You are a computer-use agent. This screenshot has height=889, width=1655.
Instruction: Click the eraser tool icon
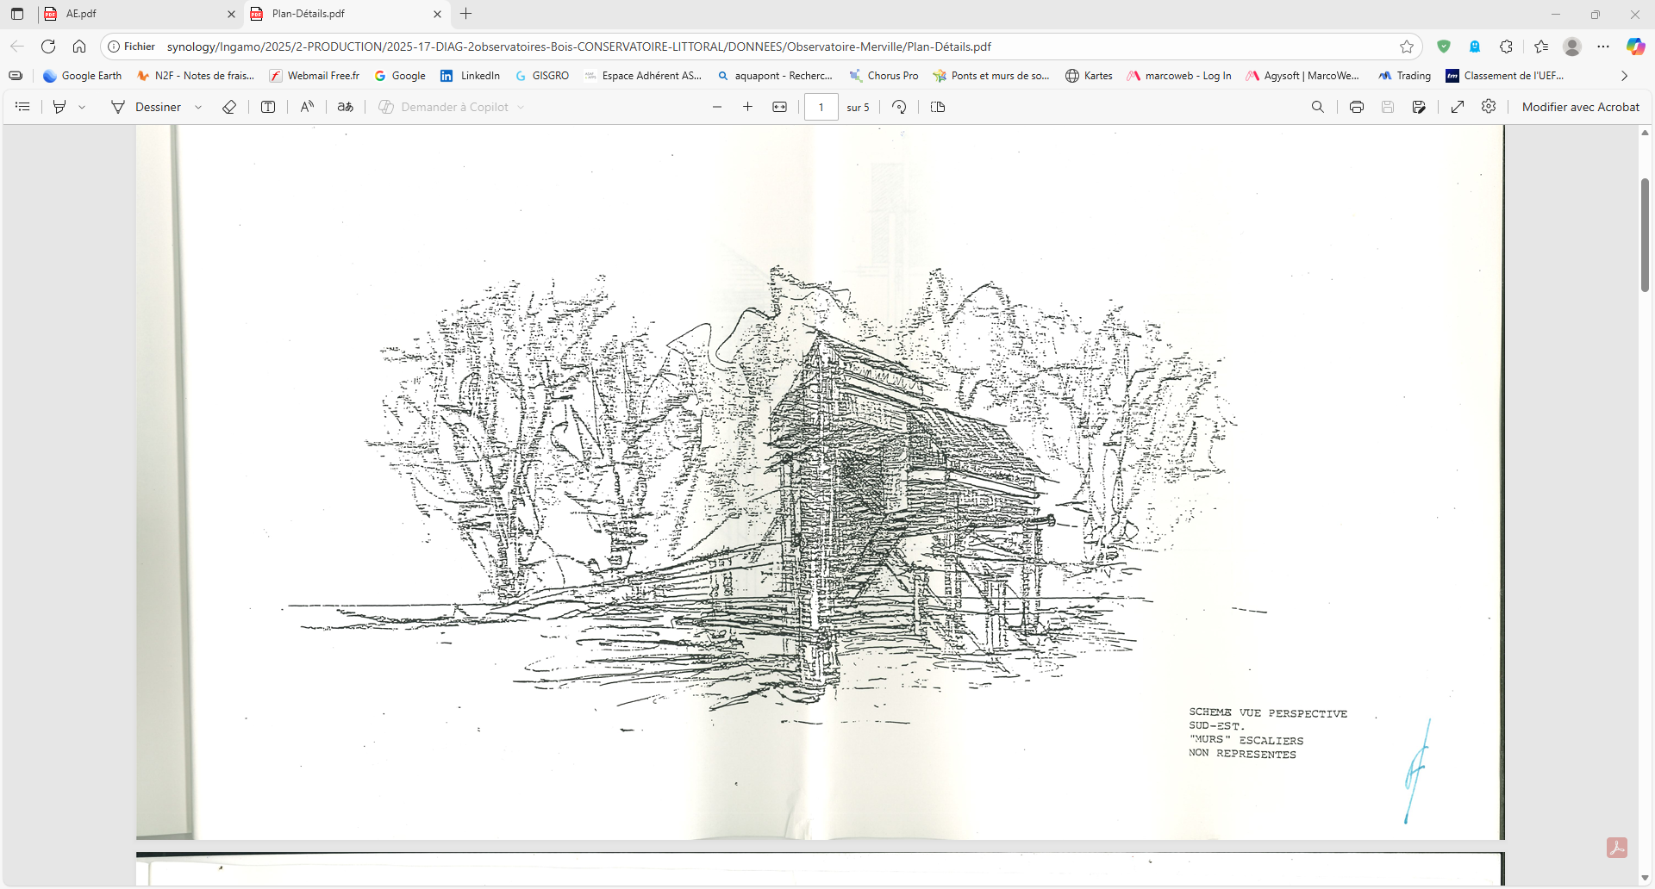coord(229,107)
